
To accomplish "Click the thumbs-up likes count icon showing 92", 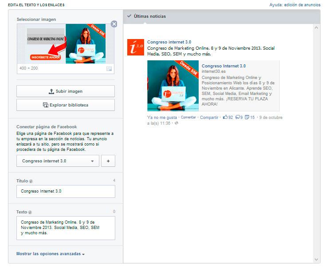I will [x=225, y=117].
